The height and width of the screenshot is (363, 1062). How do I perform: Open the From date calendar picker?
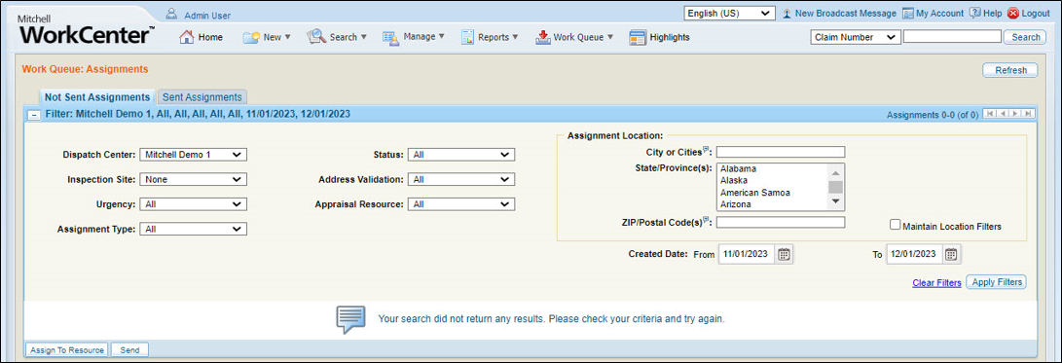pos(784,254)
